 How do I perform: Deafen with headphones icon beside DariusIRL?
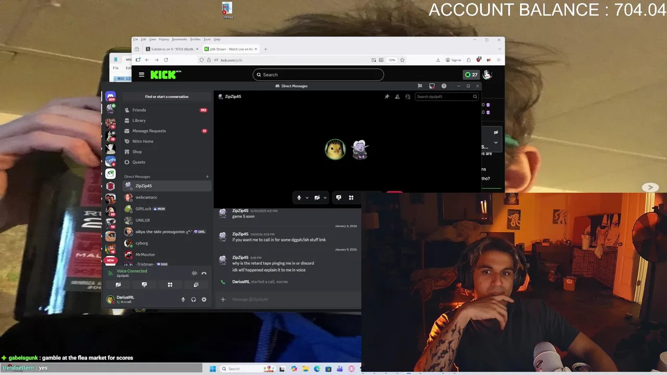193,299
